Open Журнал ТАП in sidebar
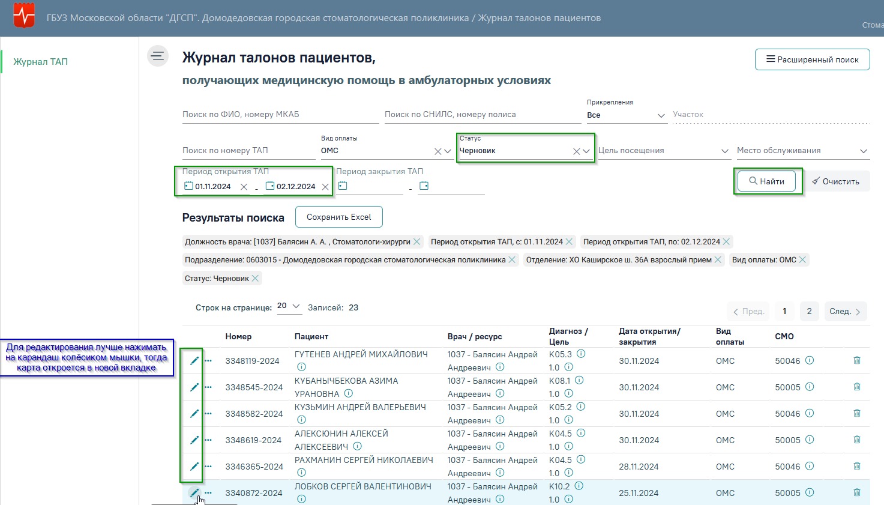This screenshot has width=884, height=505. (41, 62)
